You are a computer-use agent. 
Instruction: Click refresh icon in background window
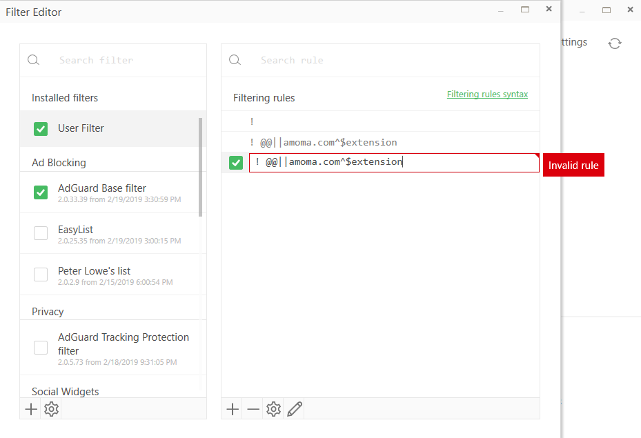point(614,43)
